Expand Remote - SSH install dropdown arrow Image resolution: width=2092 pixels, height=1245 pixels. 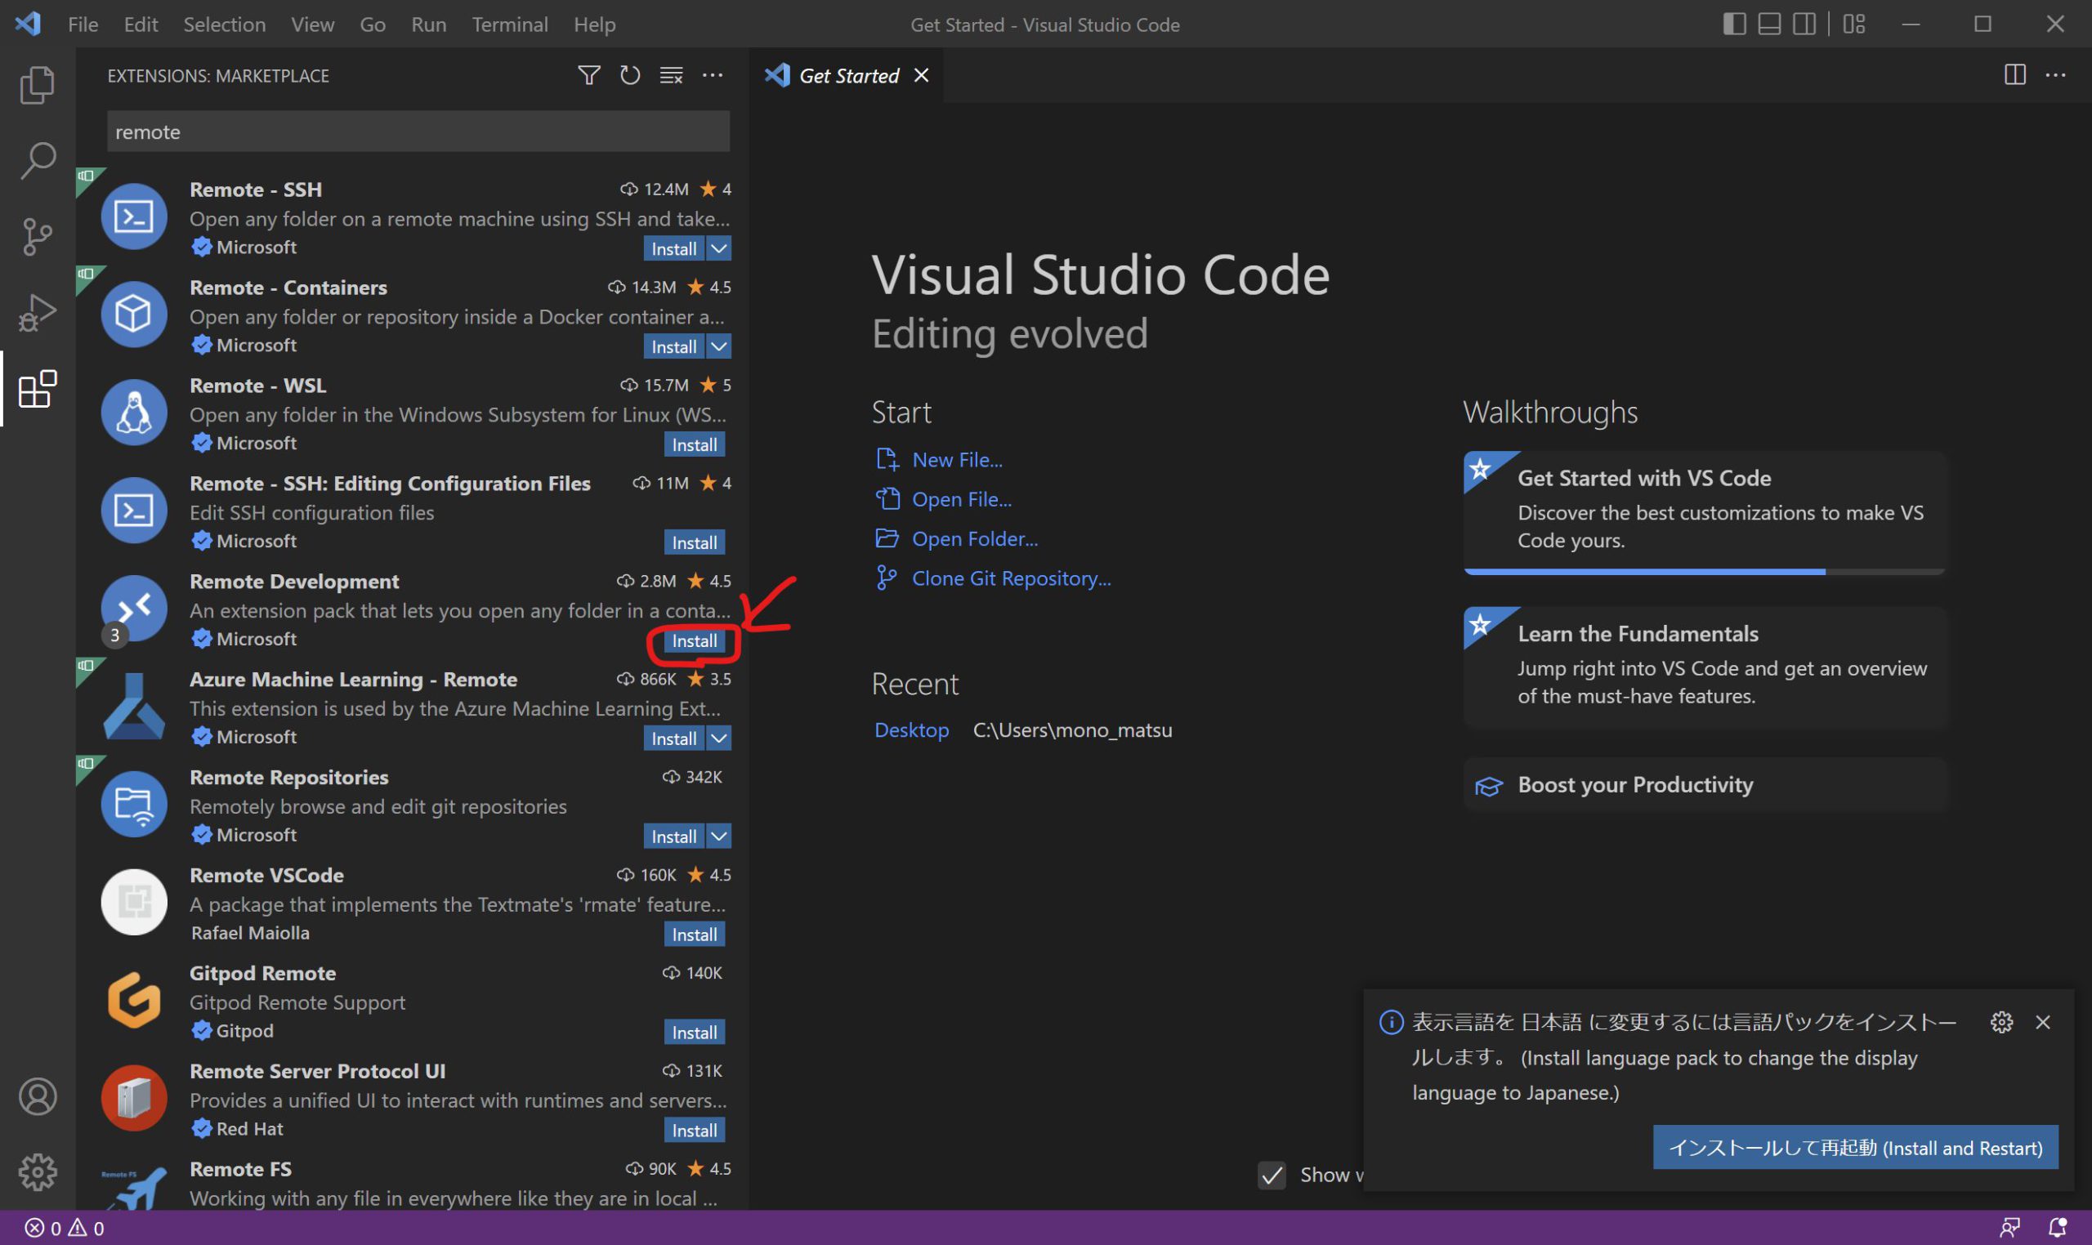[x=719, y=248]
